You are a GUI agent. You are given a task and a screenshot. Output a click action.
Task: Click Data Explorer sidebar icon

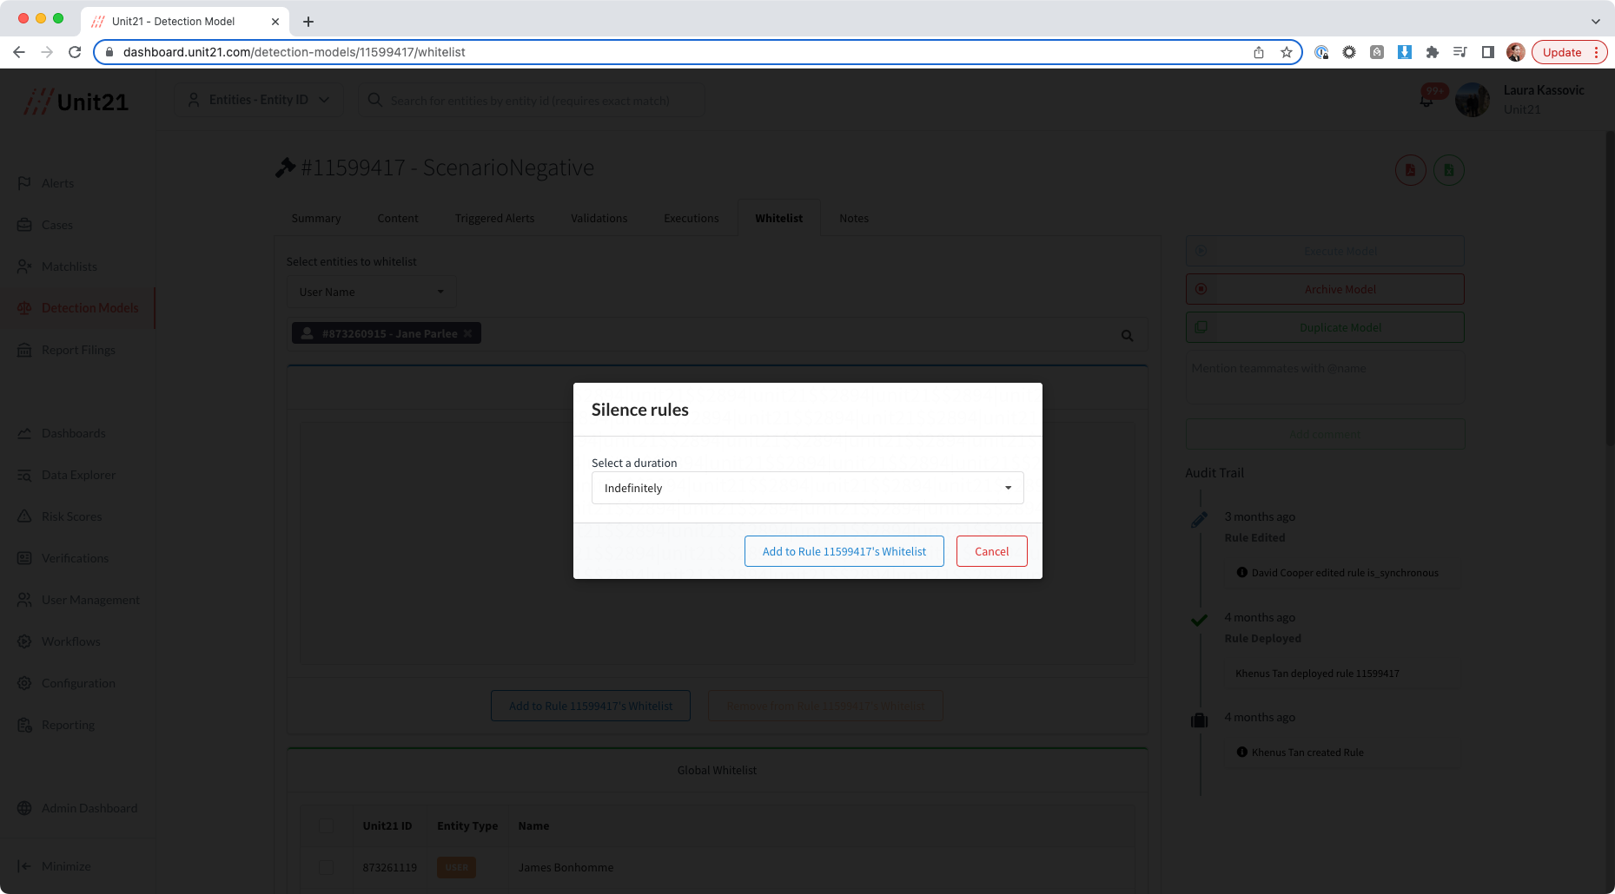click(x=24, y=475)
